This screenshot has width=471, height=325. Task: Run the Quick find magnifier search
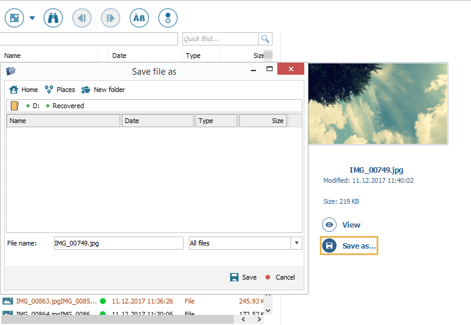[265, 39]
